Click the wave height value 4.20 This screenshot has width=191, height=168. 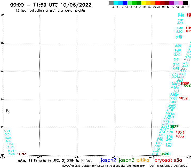170,110
